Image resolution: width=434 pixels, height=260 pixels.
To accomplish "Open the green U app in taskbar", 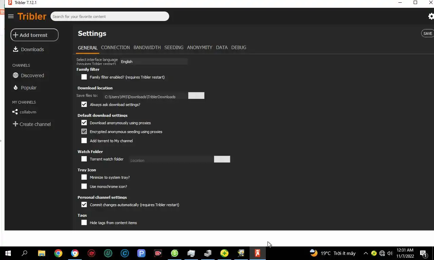I will pyautogui.click(x=108, y=253).
